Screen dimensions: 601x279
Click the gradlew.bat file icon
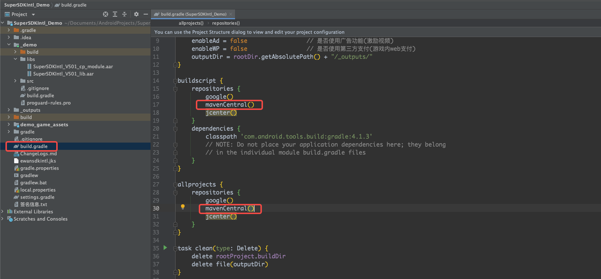click(x=16, y=183)
